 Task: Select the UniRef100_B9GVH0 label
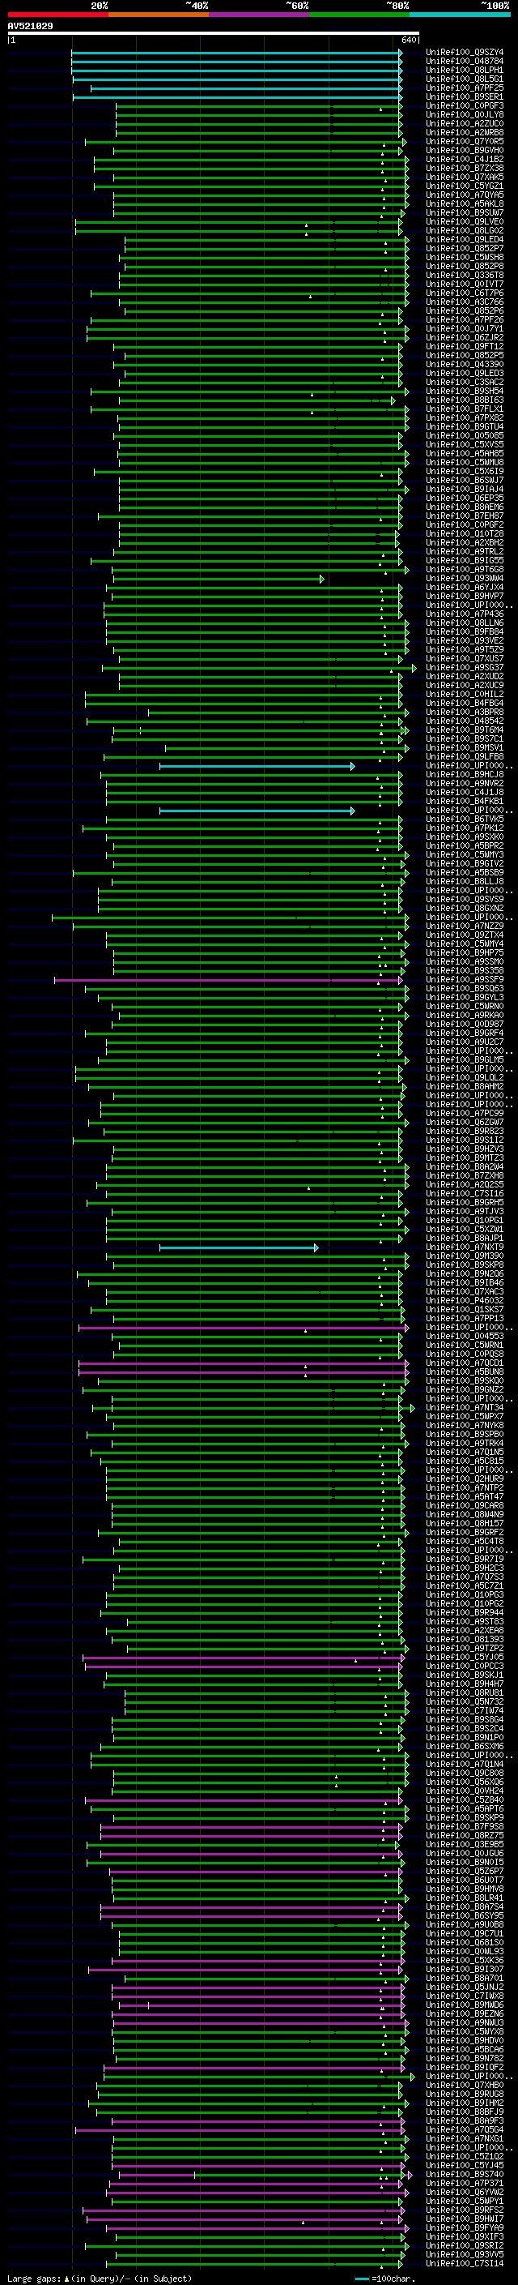coord(465,151)
